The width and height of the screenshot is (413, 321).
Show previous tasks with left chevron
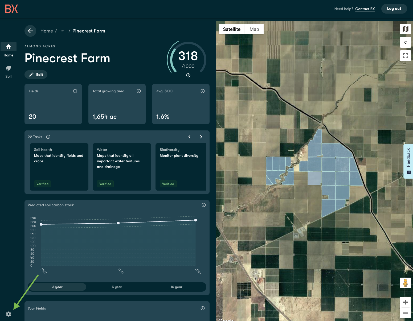(x=189, y=137)
